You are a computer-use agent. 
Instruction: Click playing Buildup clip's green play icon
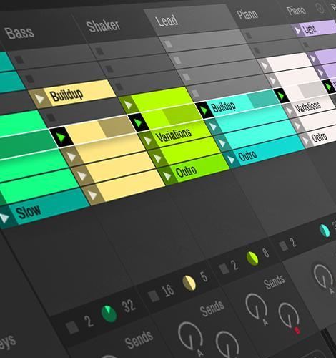[204, 110]
